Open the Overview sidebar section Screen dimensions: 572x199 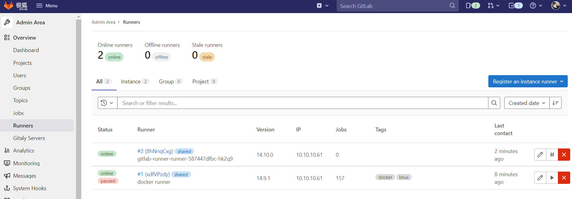click(x=24, y=38)
